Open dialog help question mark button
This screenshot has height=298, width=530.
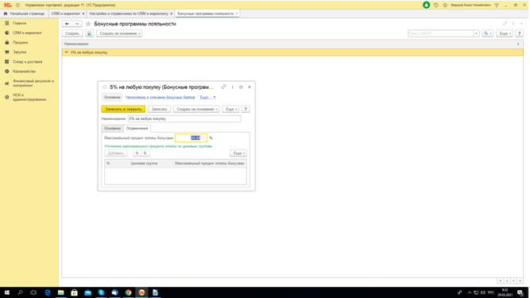(x=246, y=109)
